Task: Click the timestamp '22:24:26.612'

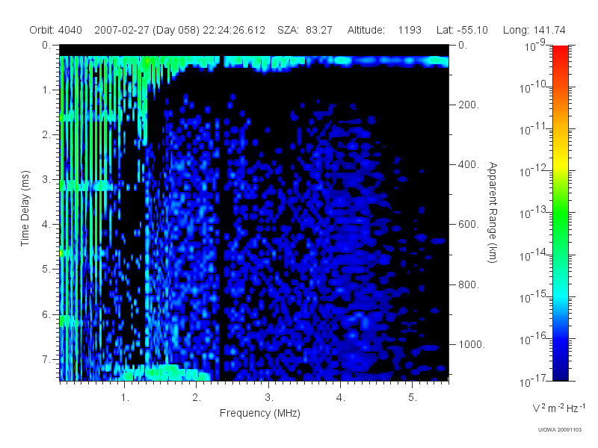Action: point(234,30)
